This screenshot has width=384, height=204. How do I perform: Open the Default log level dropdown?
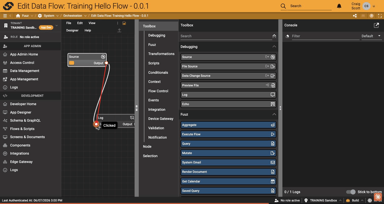coord(371,36)
